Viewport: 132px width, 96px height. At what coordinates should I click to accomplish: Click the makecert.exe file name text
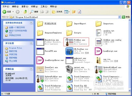point(80,58)
